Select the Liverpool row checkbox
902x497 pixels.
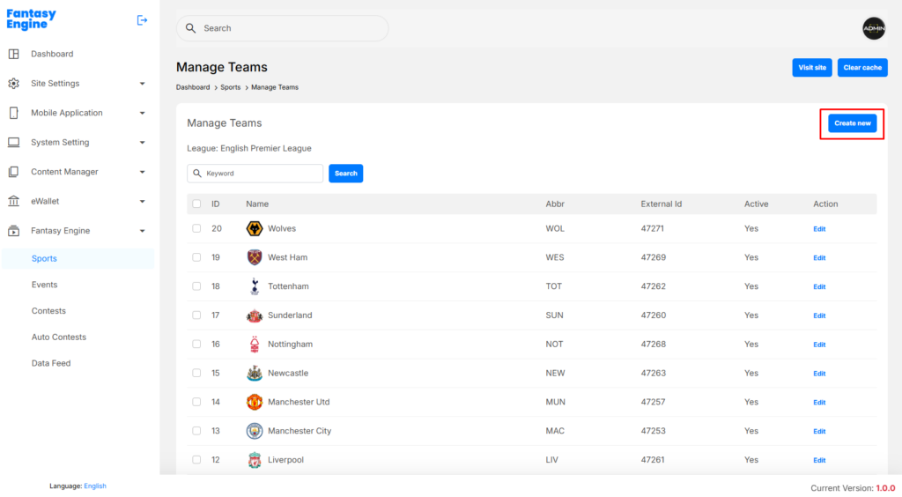tap(196, 460)
